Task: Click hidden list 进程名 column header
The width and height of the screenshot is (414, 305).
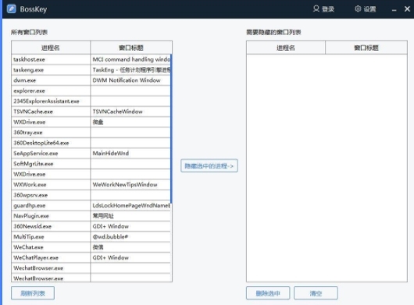Action: [x=286, y=48]
